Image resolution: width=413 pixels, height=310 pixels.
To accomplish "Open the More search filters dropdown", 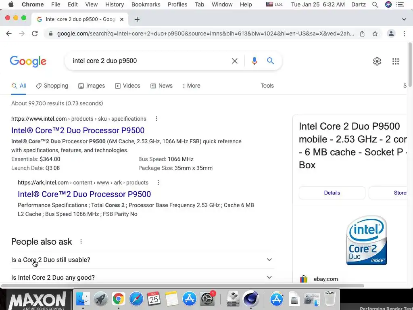I will [192, 86].
